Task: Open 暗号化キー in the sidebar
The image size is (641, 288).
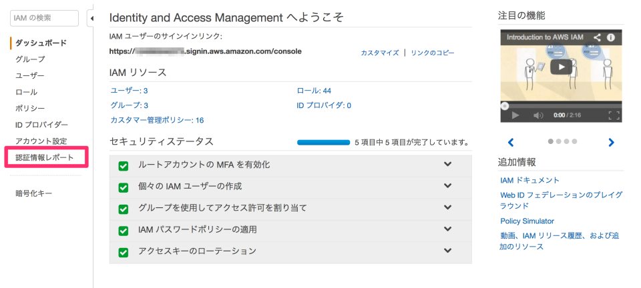Action: (x=33, y=193)
